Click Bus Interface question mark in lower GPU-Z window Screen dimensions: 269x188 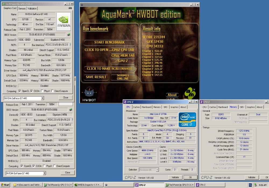(72, 120)
